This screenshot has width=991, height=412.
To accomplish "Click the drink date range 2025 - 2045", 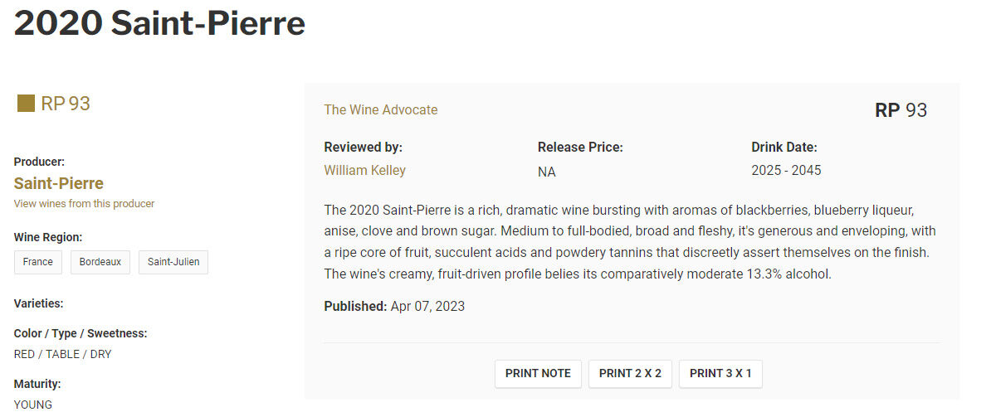I will [x=786, y=171].
